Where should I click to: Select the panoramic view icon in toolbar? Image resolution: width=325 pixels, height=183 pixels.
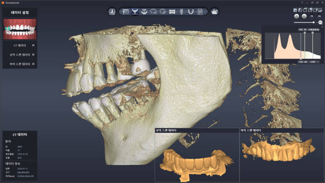click(x=172, y=12)
